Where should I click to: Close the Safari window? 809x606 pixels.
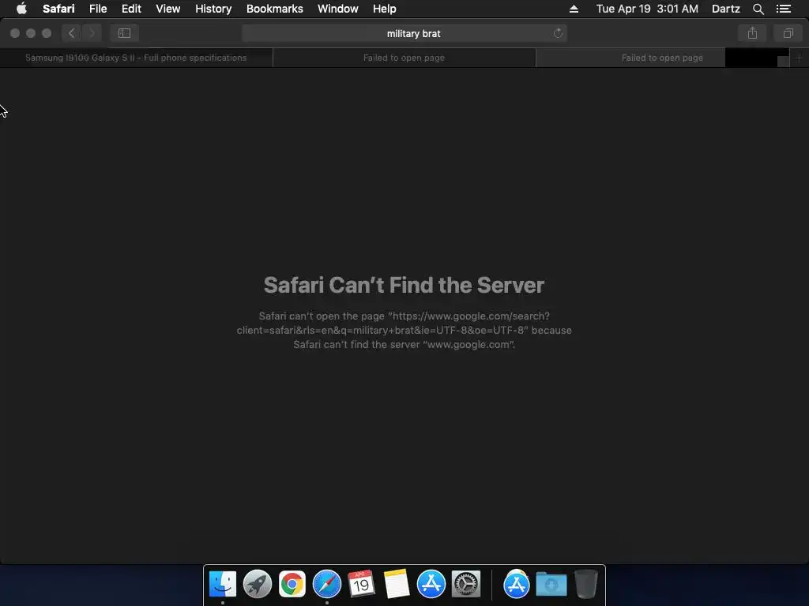pos(15,33)
